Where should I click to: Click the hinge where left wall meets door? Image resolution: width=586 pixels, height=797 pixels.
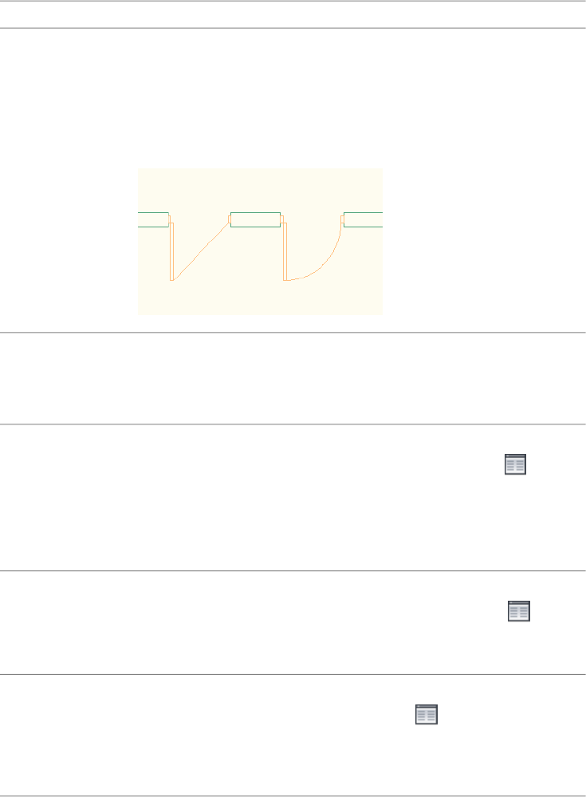170,219
